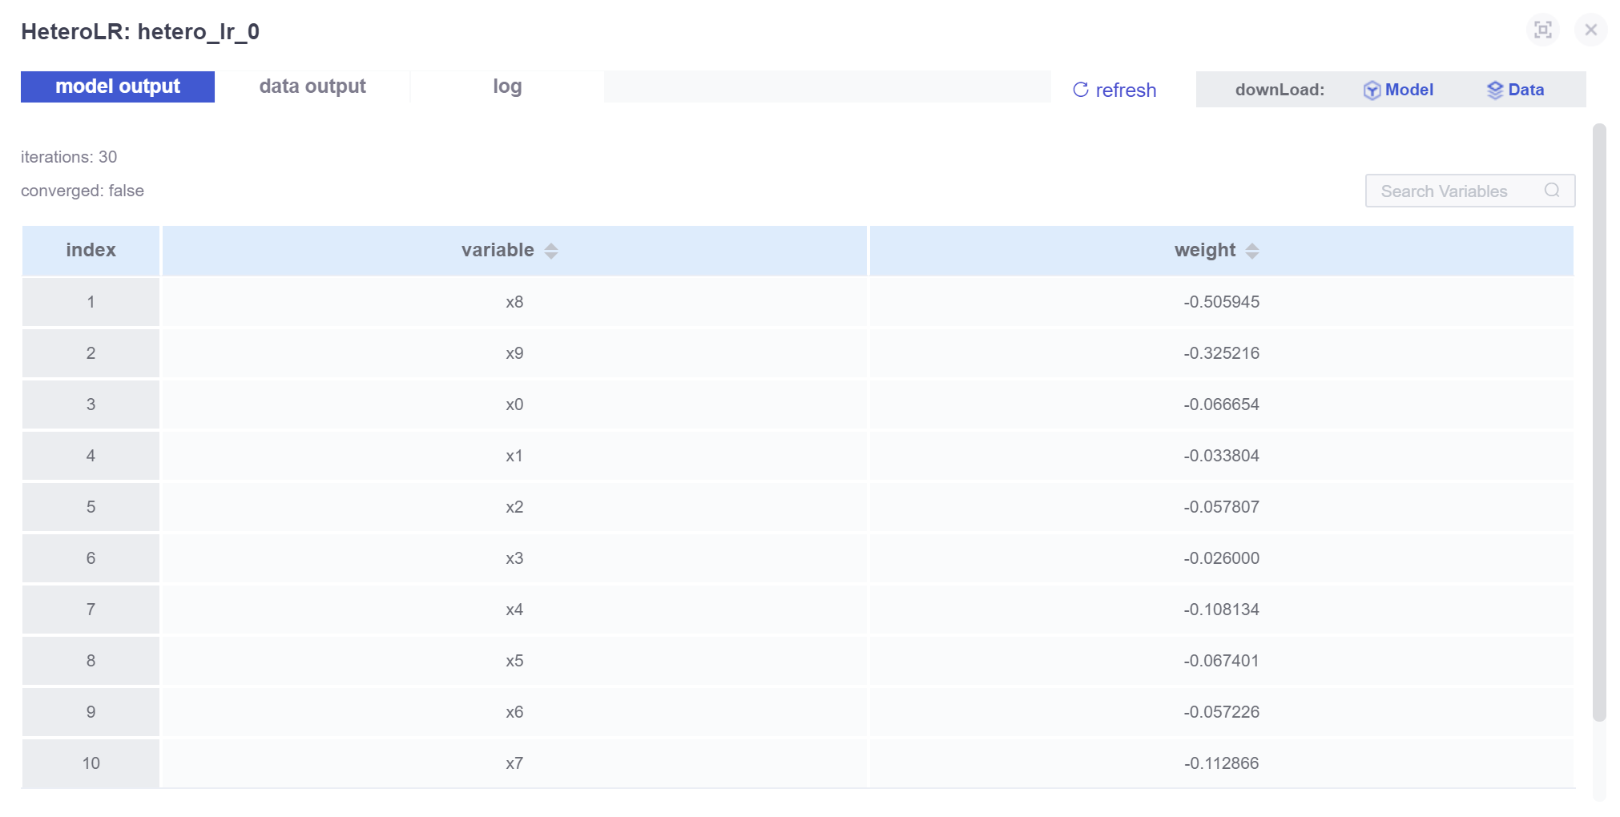This screenshot has width=1620, height=817.
Task: Click the refresh icon
Action: point(1081,90)
